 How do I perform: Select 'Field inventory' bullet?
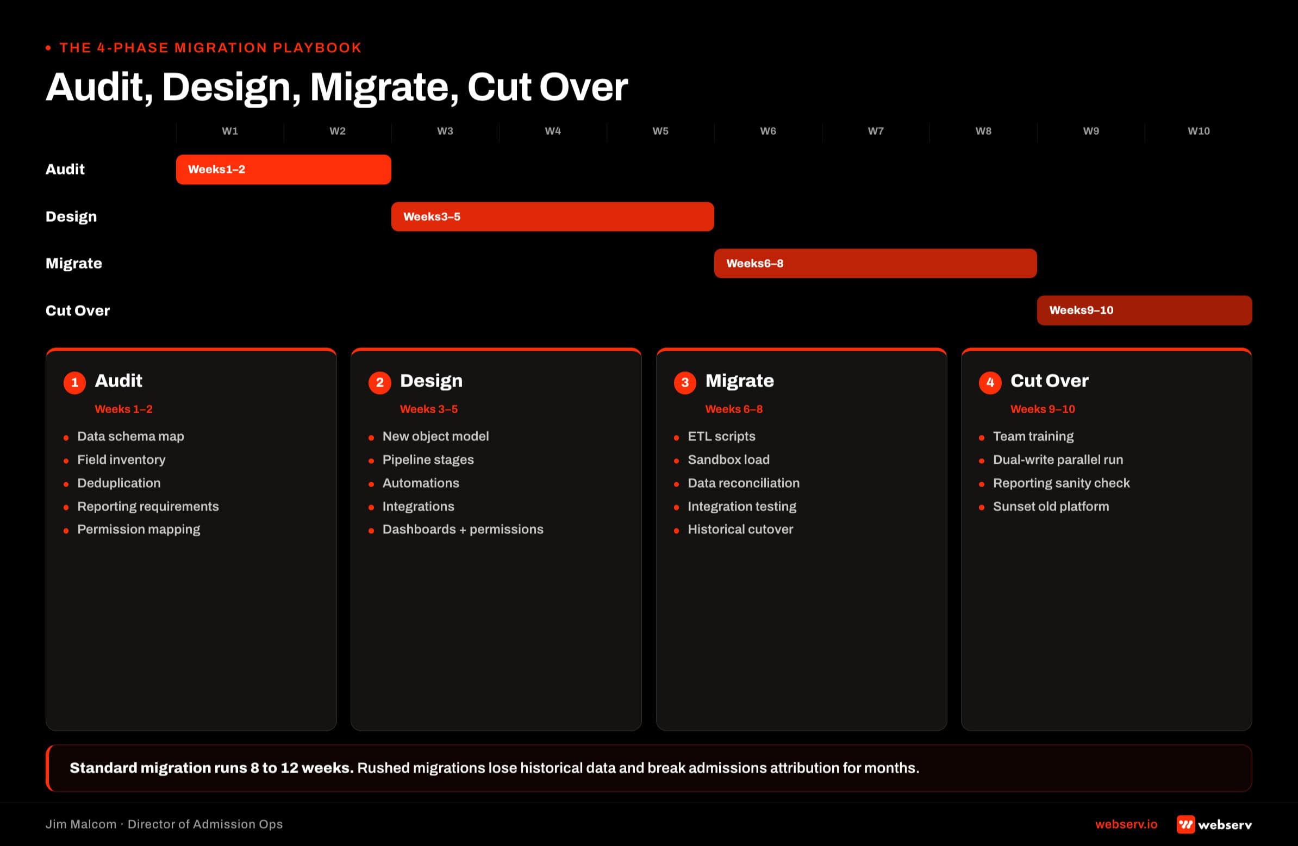click(121, 460)
